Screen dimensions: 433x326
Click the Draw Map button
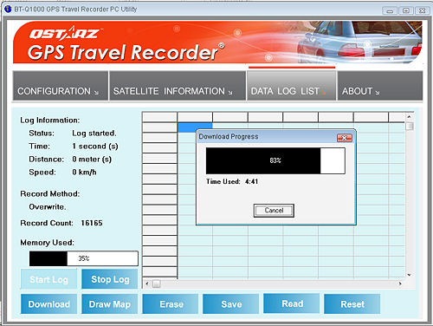[x=110, y=304]
